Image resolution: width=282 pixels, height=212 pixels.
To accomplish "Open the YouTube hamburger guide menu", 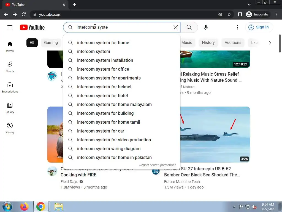I will click(x=10, y=27).
